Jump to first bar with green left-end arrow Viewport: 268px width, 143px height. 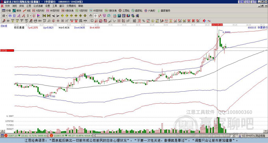pos(44,16)
